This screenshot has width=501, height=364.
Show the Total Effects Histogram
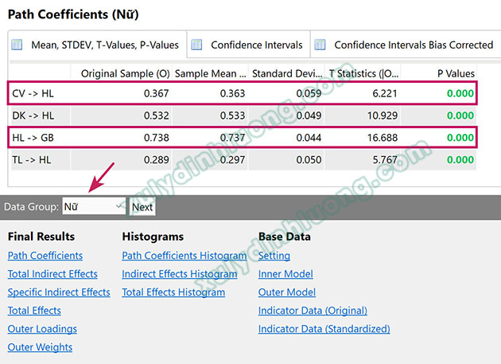click(x=173, y=292)
